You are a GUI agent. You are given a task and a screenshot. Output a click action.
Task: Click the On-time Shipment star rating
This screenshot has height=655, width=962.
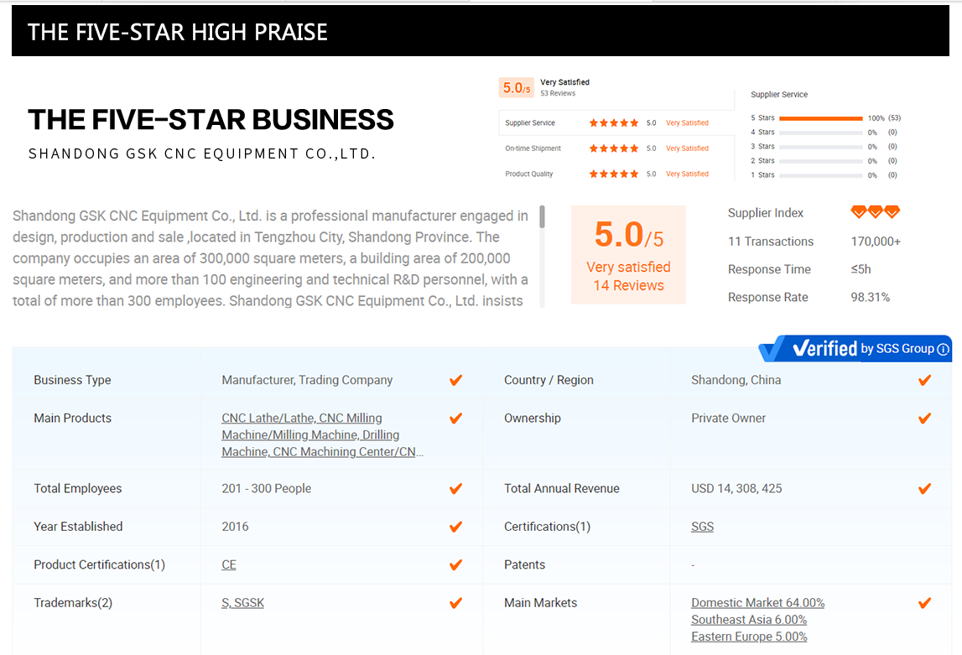(x=613, y=148)
